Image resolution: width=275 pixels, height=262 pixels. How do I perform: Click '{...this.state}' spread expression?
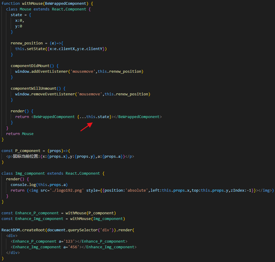tap(94, 117)
